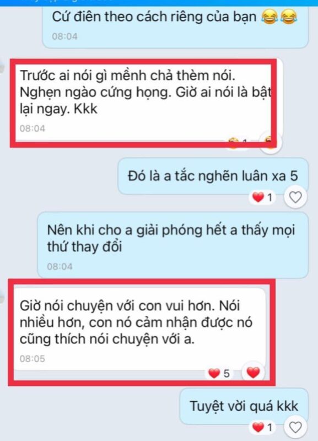Viewport: 318px width, 441px height.
Task: Click the 08:04 timestamp under "Cứ điên theo cách"
Action: [64, 36]
